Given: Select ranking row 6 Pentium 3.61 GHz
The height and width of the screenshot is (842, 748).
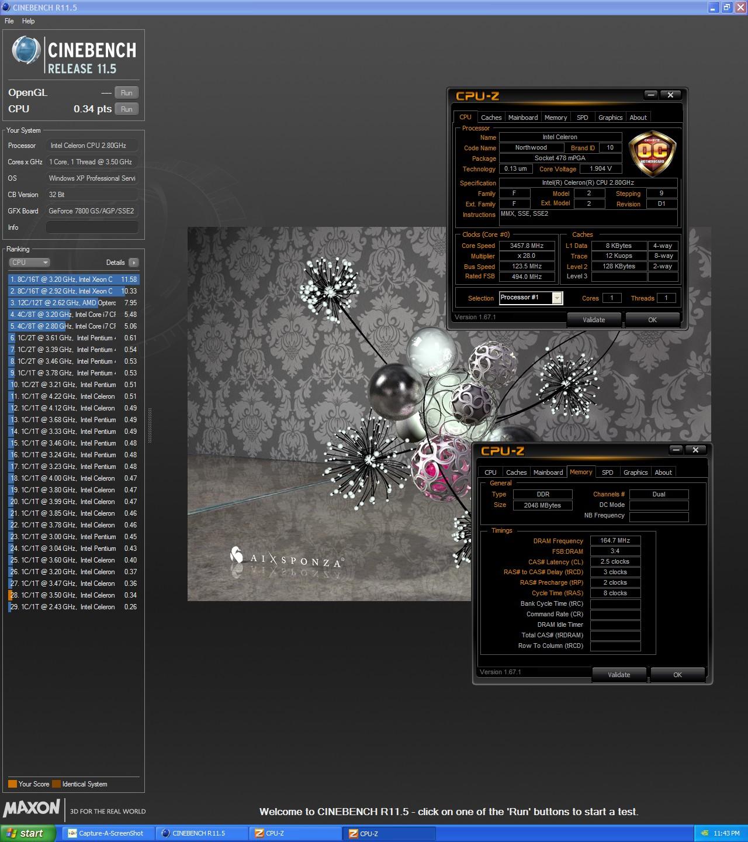Looking at the screenshot, I should 74,338.
